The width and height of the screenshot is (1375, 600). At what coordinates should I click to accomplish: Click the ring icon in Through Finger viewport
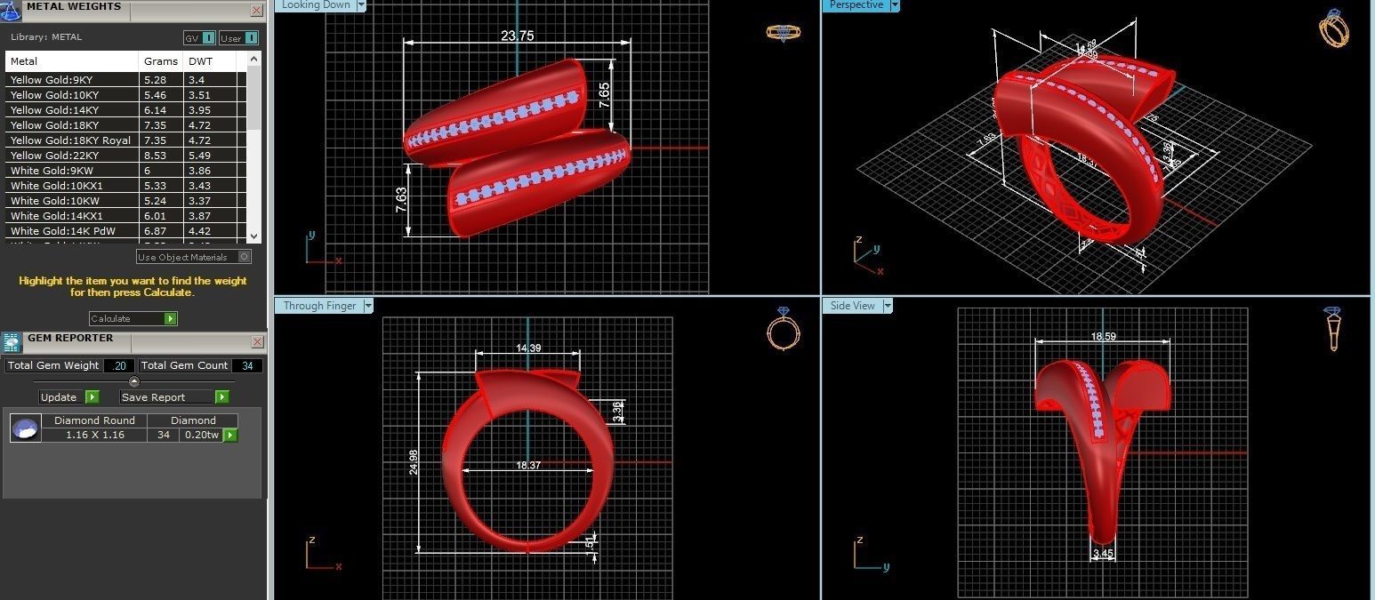pos(783,328)
